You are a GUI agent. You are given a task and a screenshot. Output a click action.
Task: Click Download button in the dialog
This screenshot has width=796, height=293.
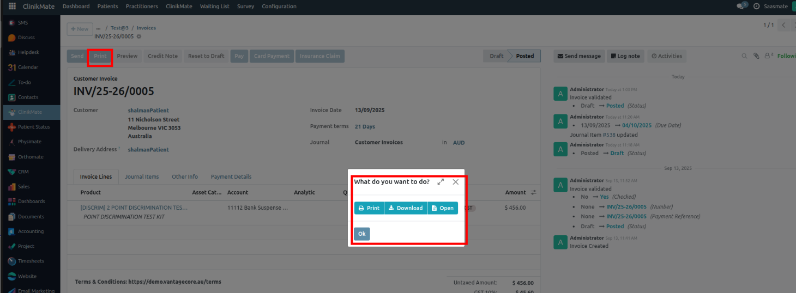[x=406, y=208]
